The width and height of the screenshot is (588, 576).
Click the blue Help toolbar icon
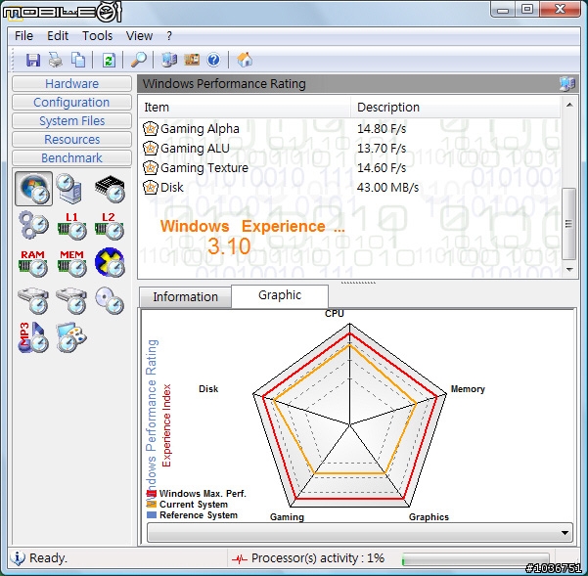tap(213, 60)
